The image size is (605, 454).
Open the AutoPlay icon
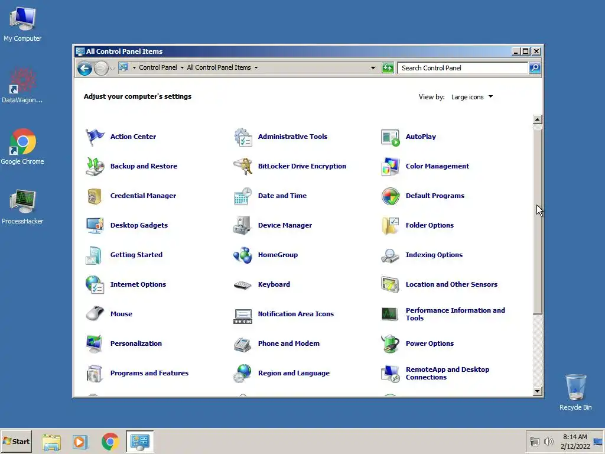[390, 137]
